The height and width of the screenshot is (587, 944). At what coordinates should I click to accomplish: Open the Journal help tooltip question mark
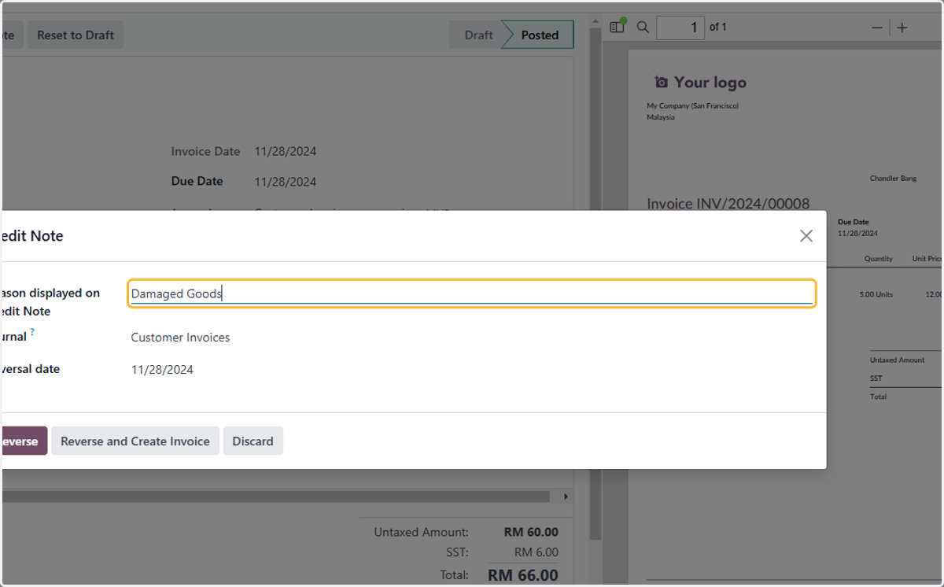pos(32,333)
